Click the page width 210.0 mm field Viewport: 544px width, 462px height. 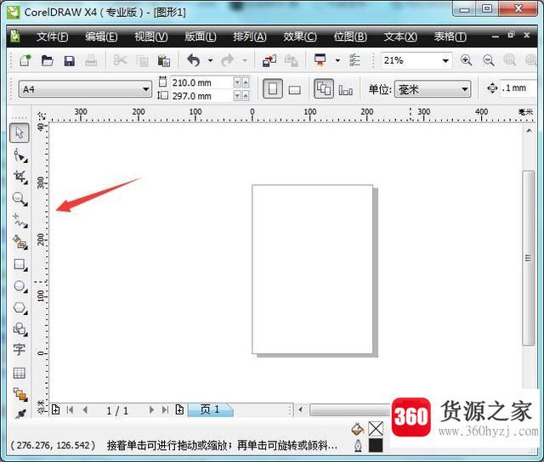202,82
